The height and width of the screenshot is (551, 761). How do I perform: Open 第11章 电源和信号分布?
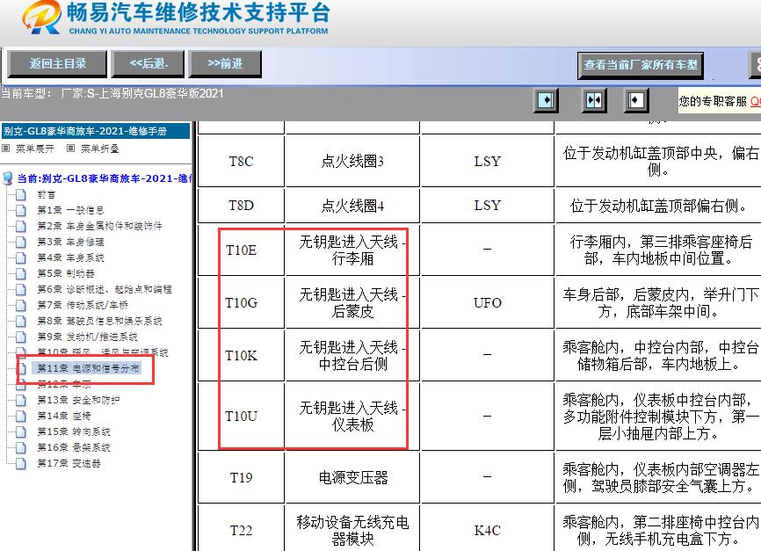pos(89,368)
